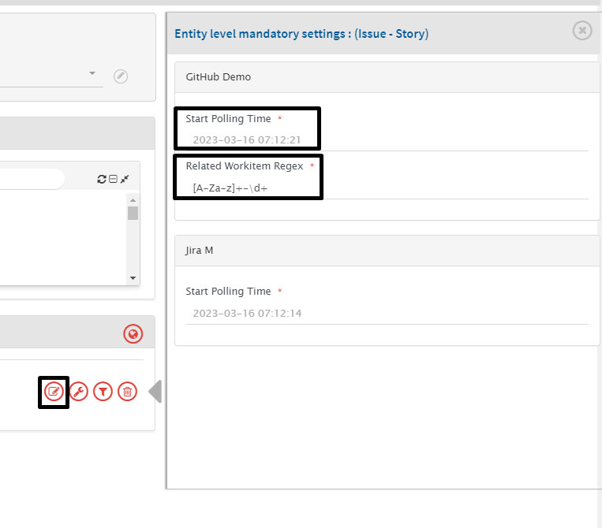Click the rounded search box in list panel
The height and width of the screenshot is (528, 602).
pyautogui.click(x=32, y=179)
